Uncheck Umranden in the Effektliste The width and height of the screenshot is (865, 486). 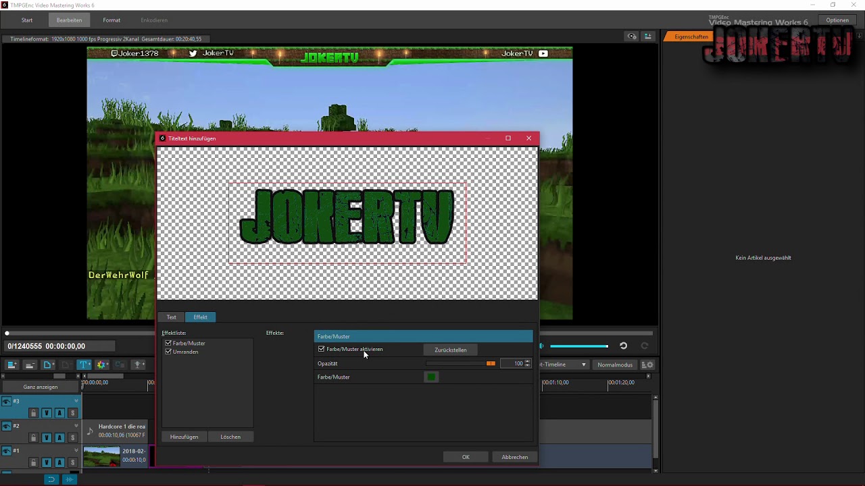(x=168, y=352)
